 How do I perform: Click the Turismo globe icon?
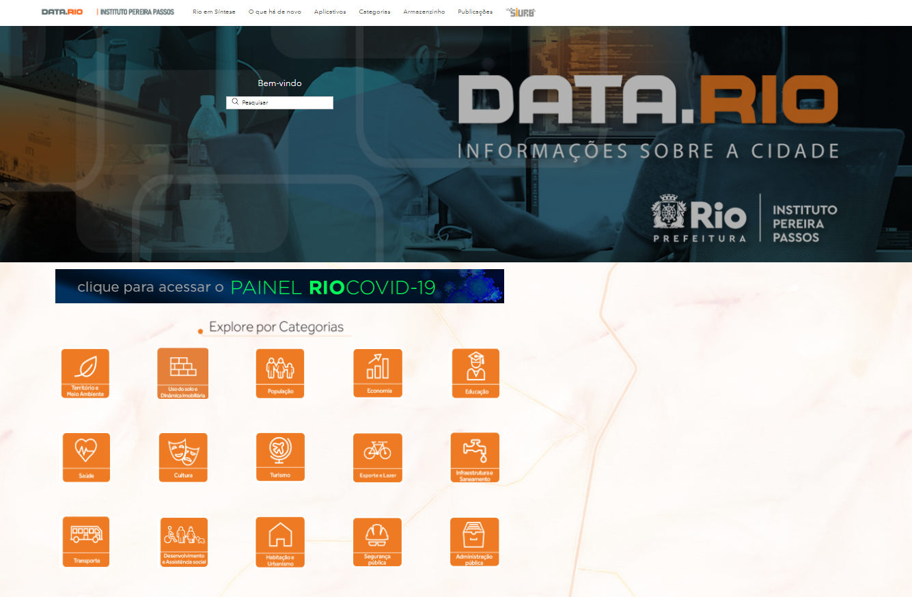coord(280,456)
